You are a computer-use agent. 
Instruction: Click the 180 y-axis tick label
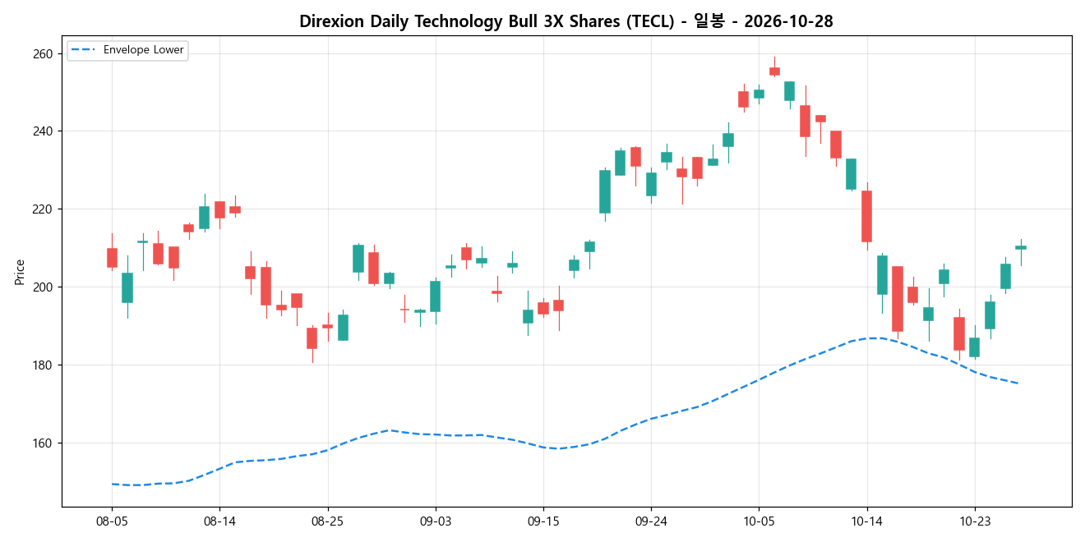42,365
